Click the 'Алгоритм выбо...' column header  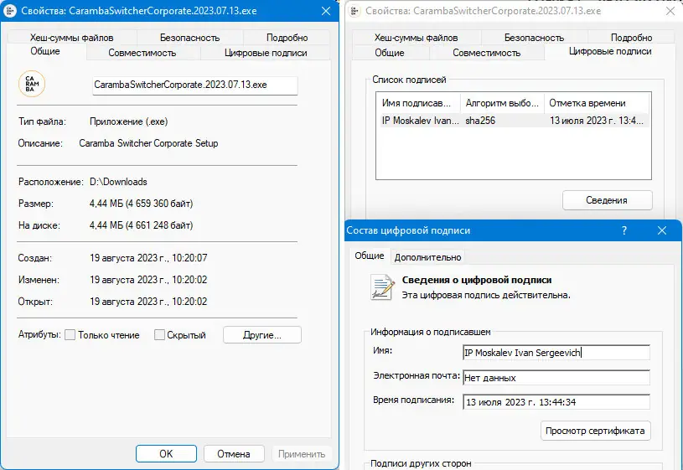[x=503, y=103]
